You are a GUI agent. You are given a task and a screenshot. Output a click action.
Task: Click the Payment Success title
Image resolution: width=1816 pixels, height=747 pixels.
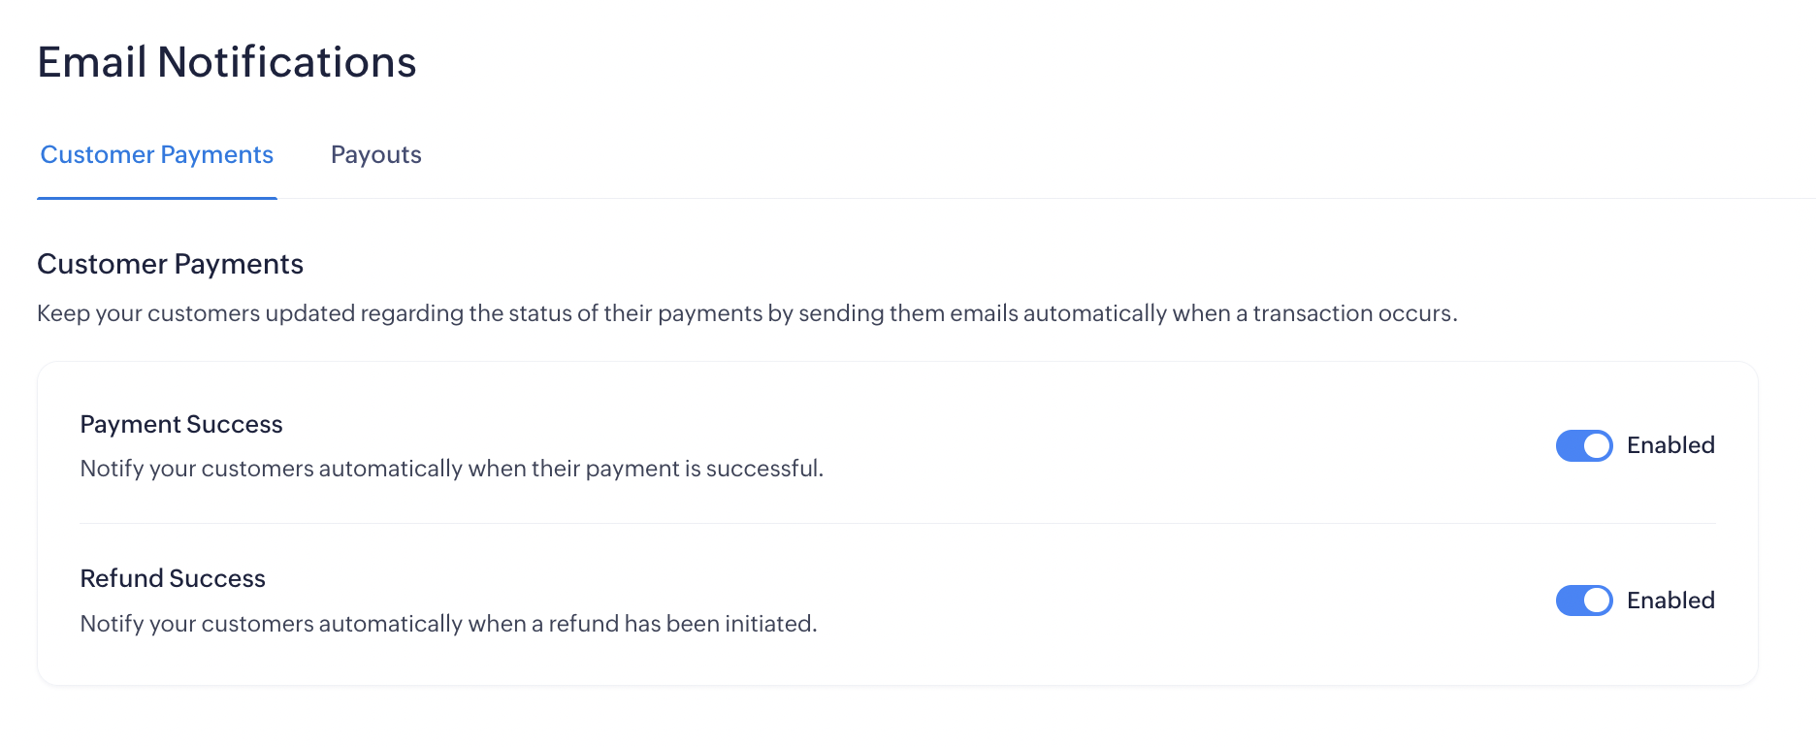click(181, 424)
